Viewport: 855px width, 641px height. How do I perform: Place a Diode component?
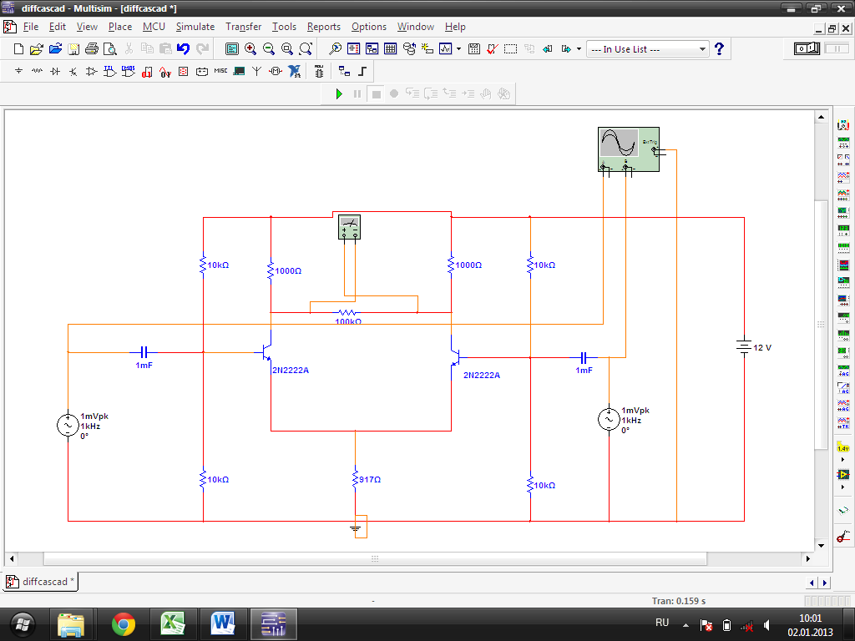click(55, 72)
